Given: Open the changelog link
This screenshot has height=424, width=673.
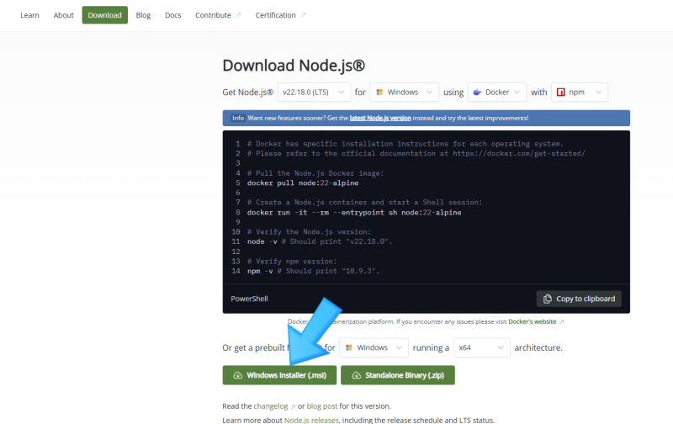Looking at the screenshot, I should [x=271, y=406].
